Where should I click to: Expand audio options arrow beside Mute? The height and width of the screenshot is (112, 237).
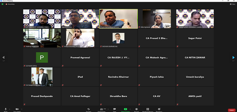tap(10, 109)
